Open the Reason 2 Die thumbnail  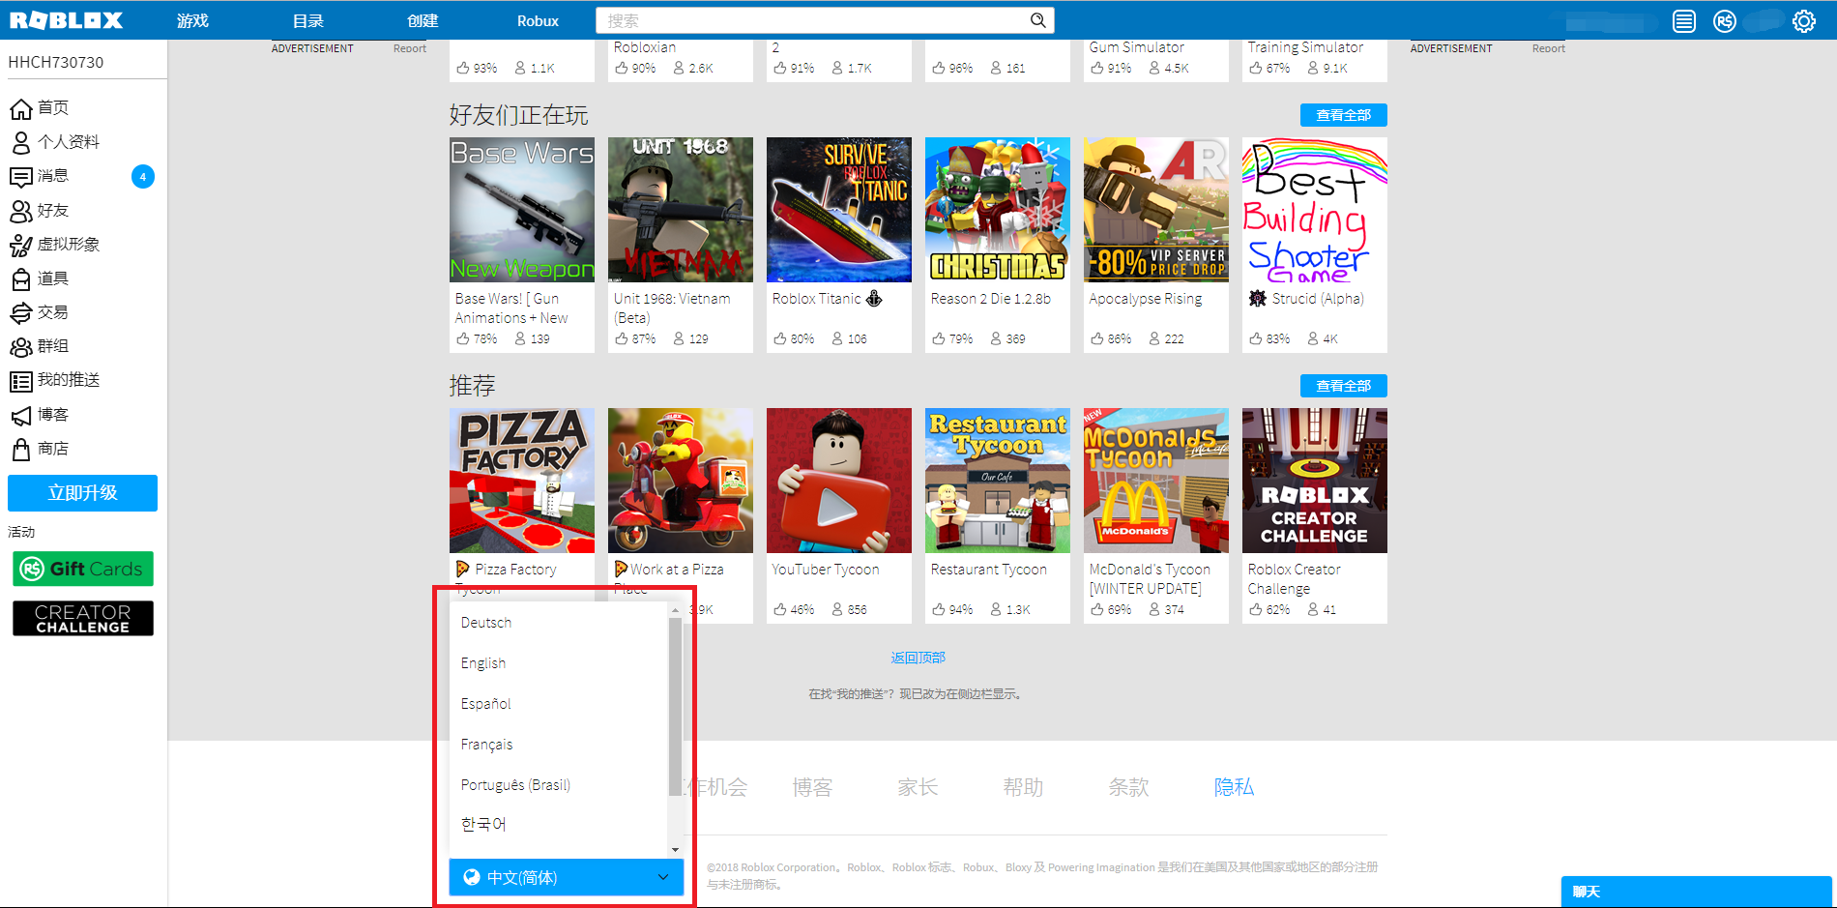coord(998,210)
